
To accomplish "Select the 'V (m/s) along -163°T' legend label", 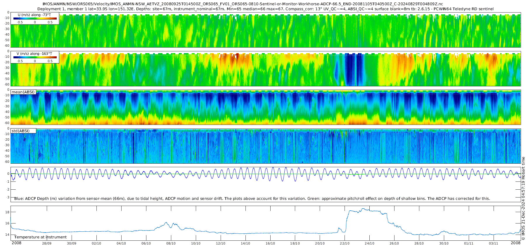I will 34,54.
